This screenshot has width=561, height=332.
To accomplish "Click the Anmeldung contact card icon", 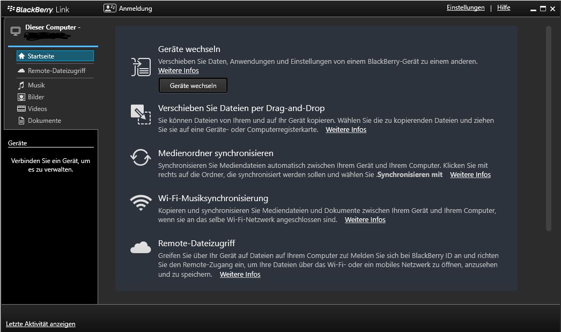I will 109,8.
